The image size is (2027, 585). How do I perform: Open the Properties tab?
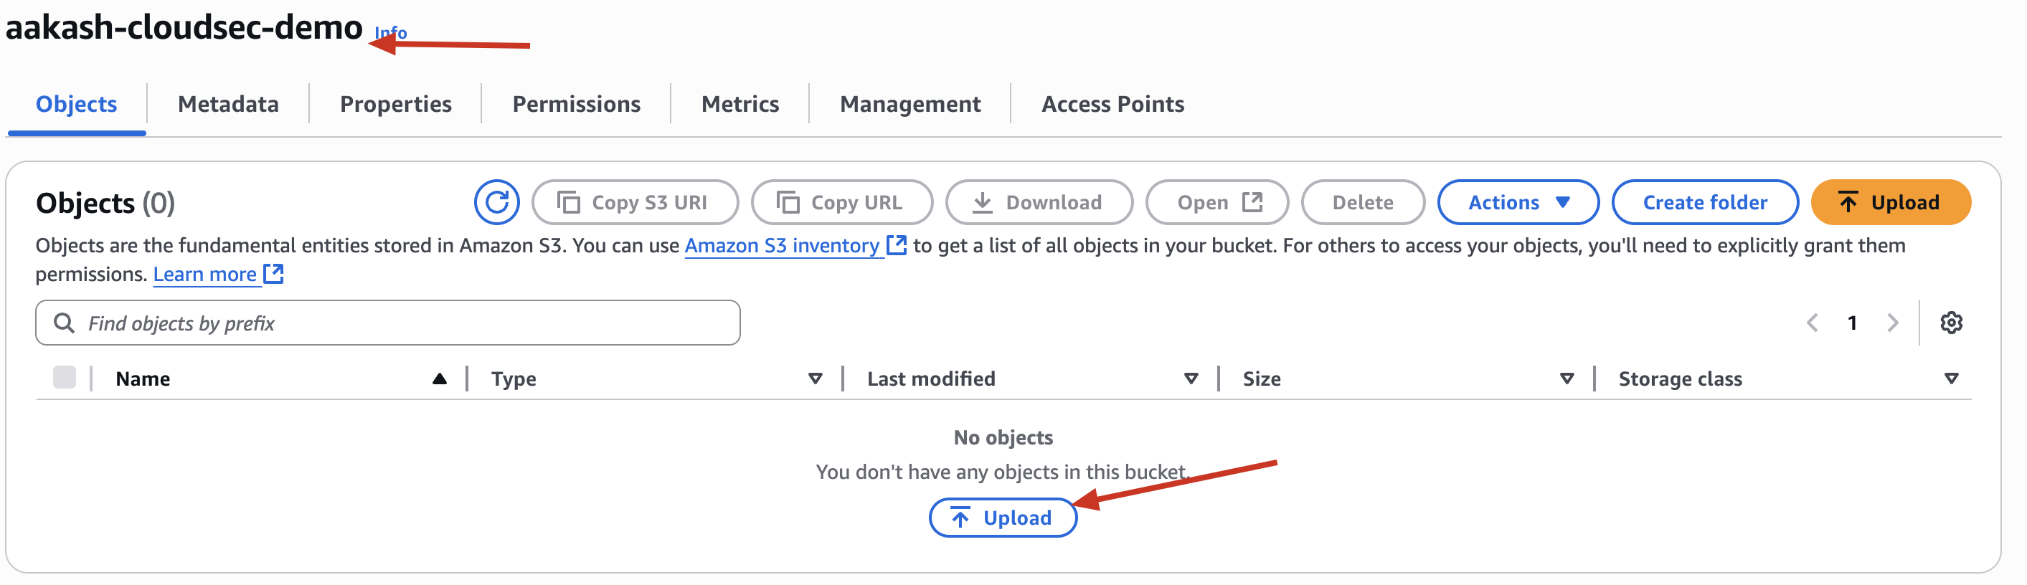pos(395,104)
